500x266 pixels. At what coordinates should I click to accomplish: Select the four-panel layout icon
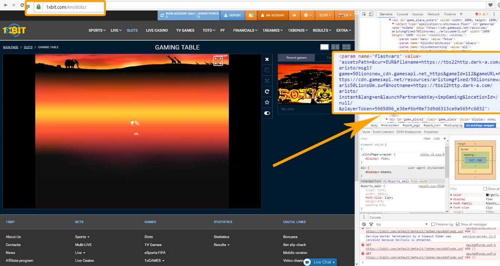point(346,47)
